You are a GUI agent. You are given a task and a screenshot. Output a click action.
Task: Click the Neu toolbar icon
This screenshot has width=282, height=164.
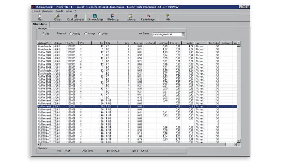40,17
